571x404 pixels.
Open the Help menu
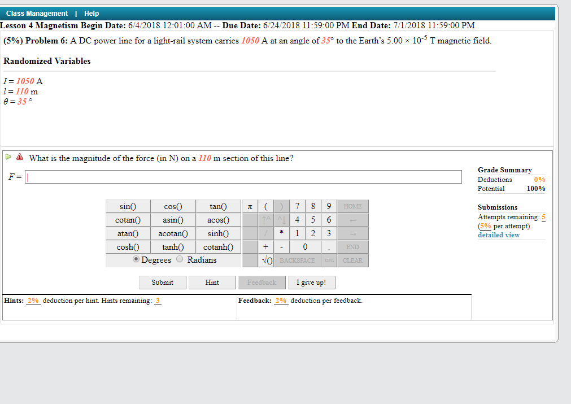point(91,13)
